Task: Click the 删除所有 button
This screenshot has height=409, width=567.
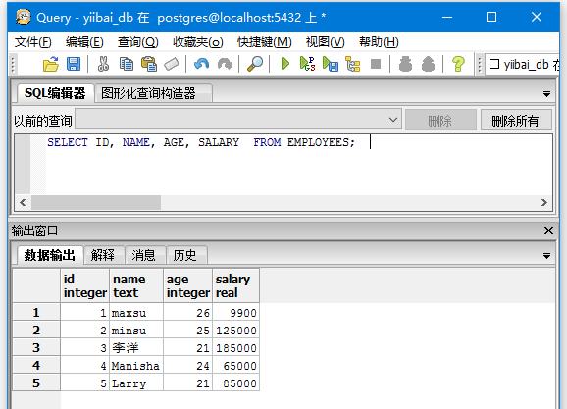Action: (x=515, y=121)
